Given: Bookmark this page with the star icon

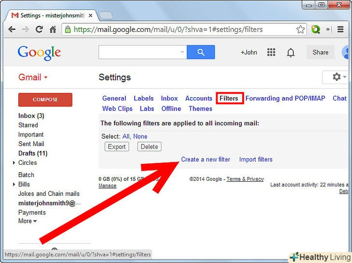Looking at the screenshot, I should tap(300, 29).
